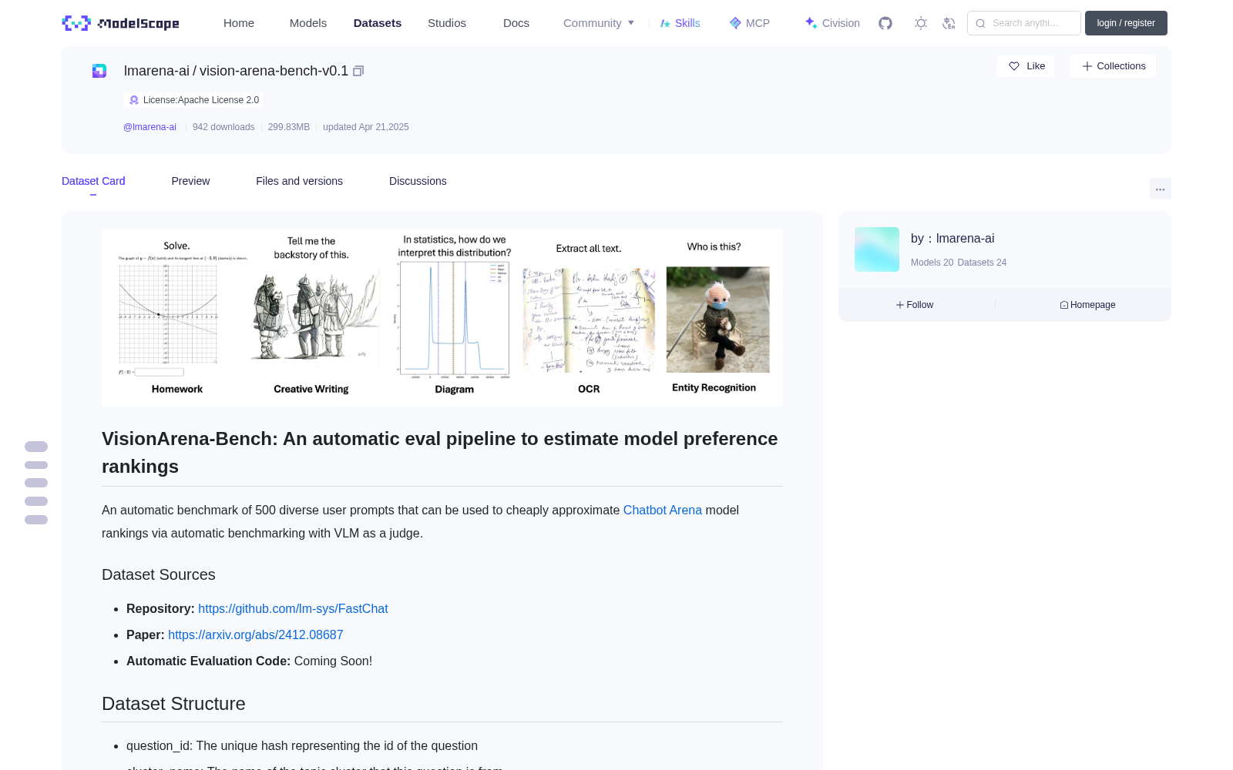Focus the search anything field
Screen dimensions: 1233x770
[1024, 23]
